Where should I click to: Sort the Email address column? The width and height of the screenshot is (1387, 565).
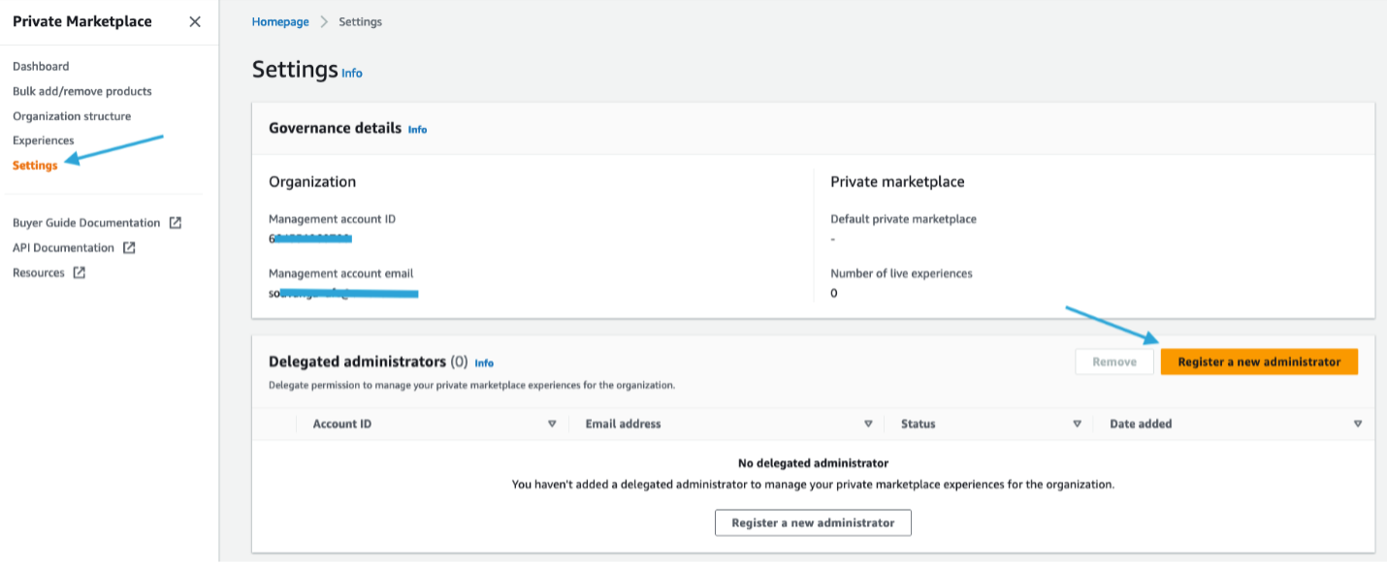[868, 424]
